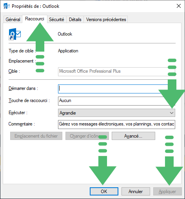Click the Outlook icon in title bar

coord(7,6)
